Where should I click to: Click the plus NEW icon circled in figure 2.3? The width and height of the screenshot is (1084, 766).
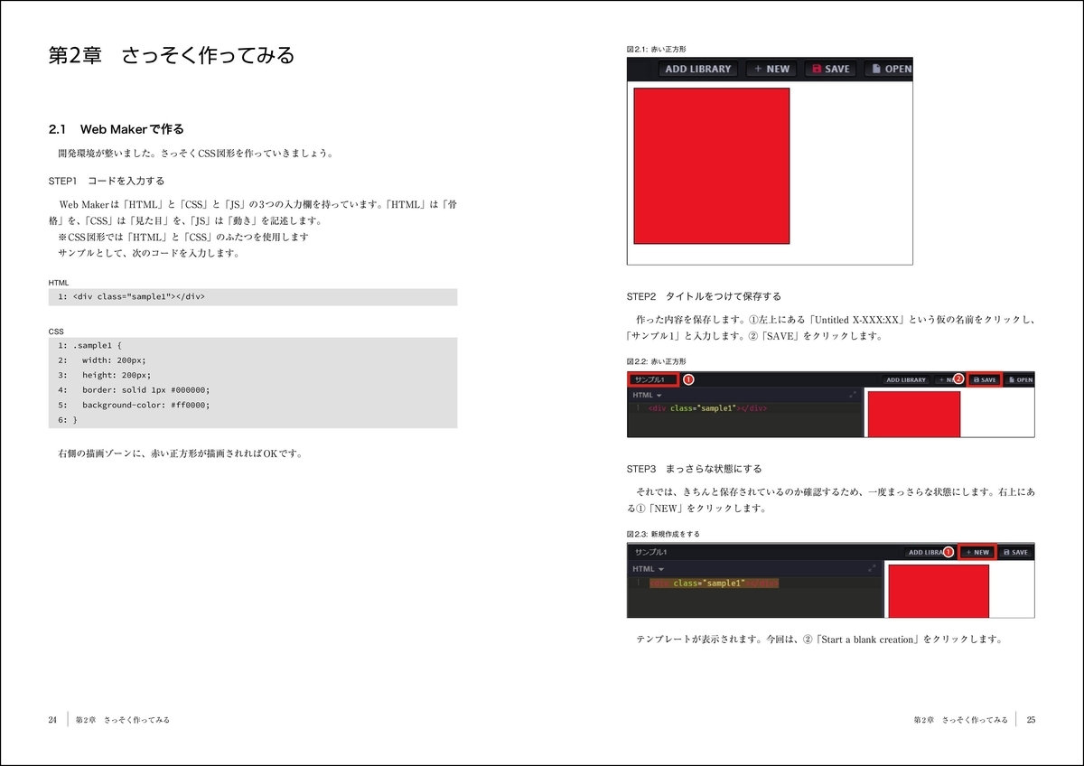[x=968, y=552]
